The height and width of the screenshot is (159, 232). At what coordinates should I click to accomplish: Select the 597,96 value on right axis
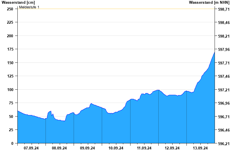click(x=224, y=49)
